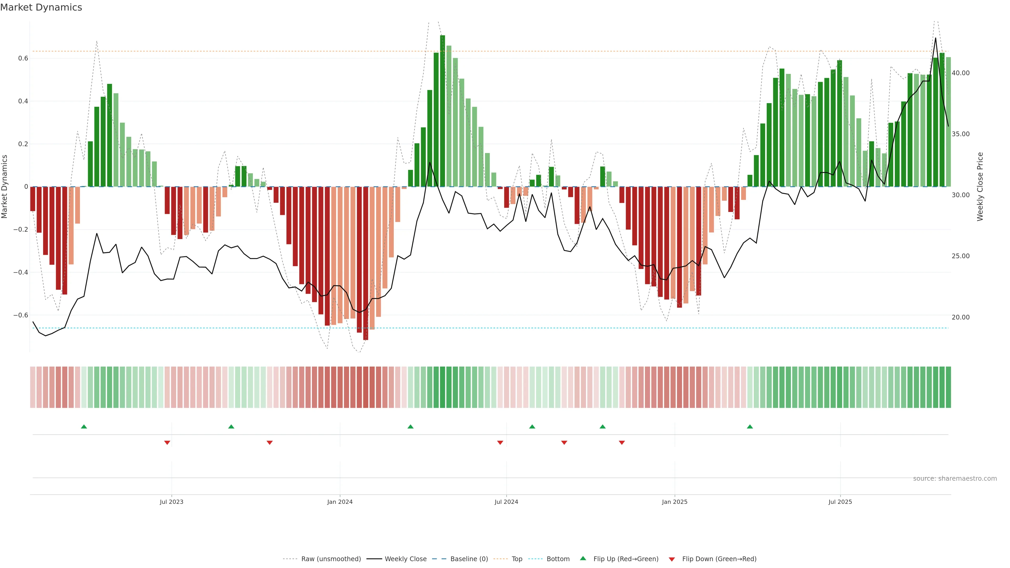Toggle the Top legend entry
1010x568 pixels.
click(517, 559)
